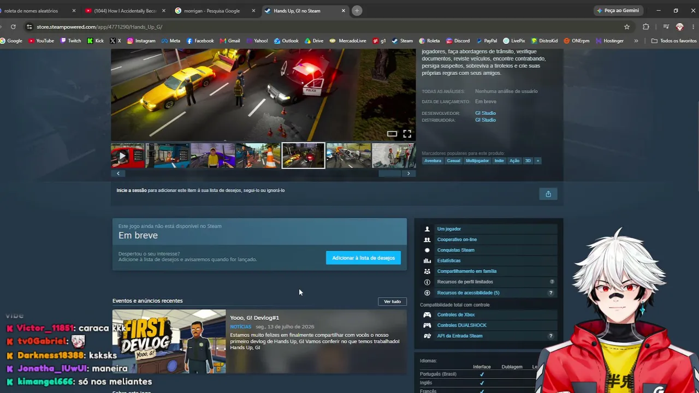
Task: Open the DistroKid bookmark
Action: [544, 40]
